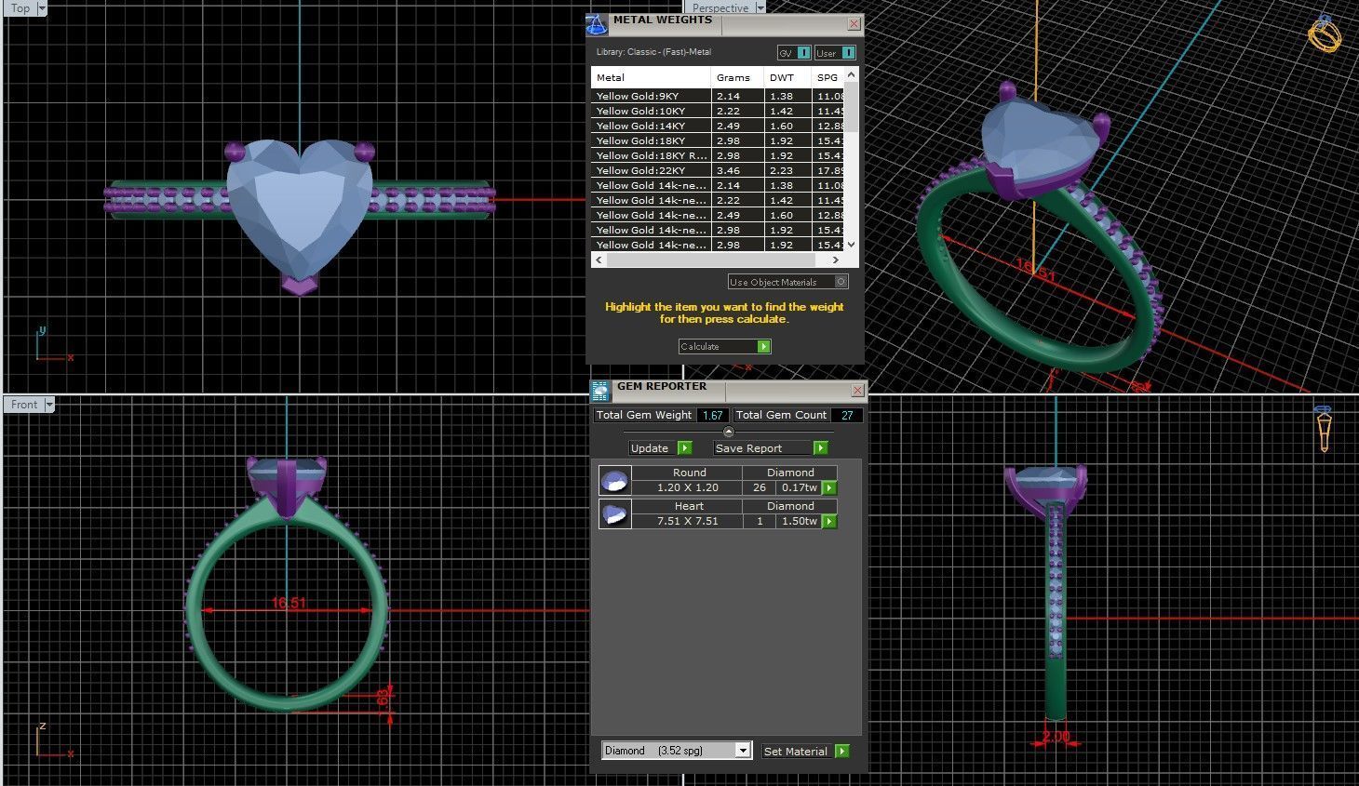Image resolution: width=1359 pixels, height=786 pixels.
Task: Click the Perspective viewport title
Action: coord(720,7)
